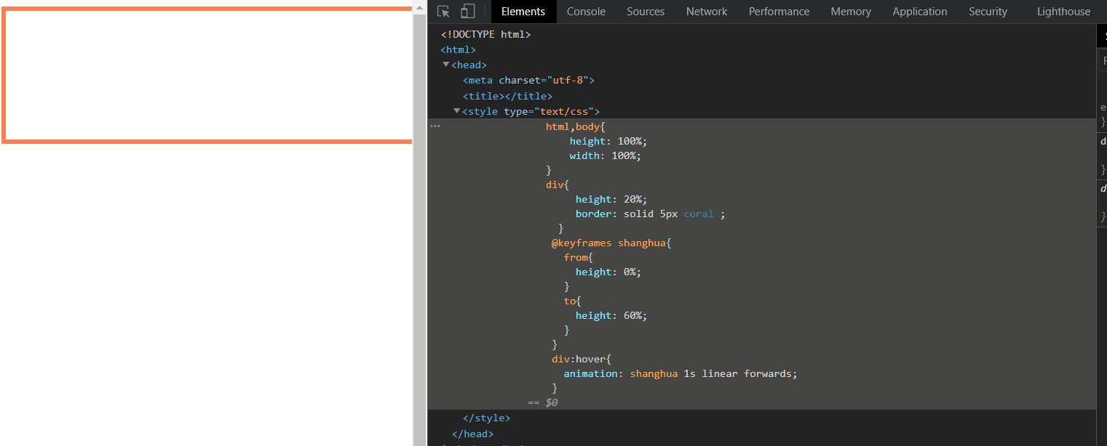Click the "height: 0%;" declaration

[608, 272]
